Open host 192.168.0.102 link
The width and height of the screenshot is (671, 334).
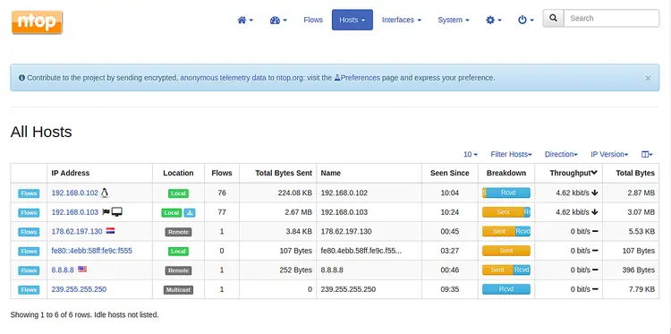75,193
